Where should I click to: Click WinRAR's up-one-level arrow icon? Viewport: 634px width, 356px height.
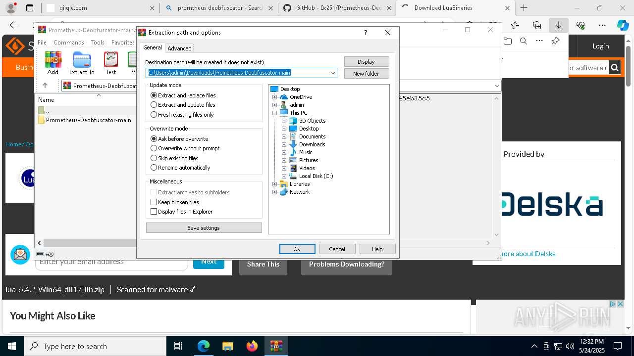tap(45, 86)
